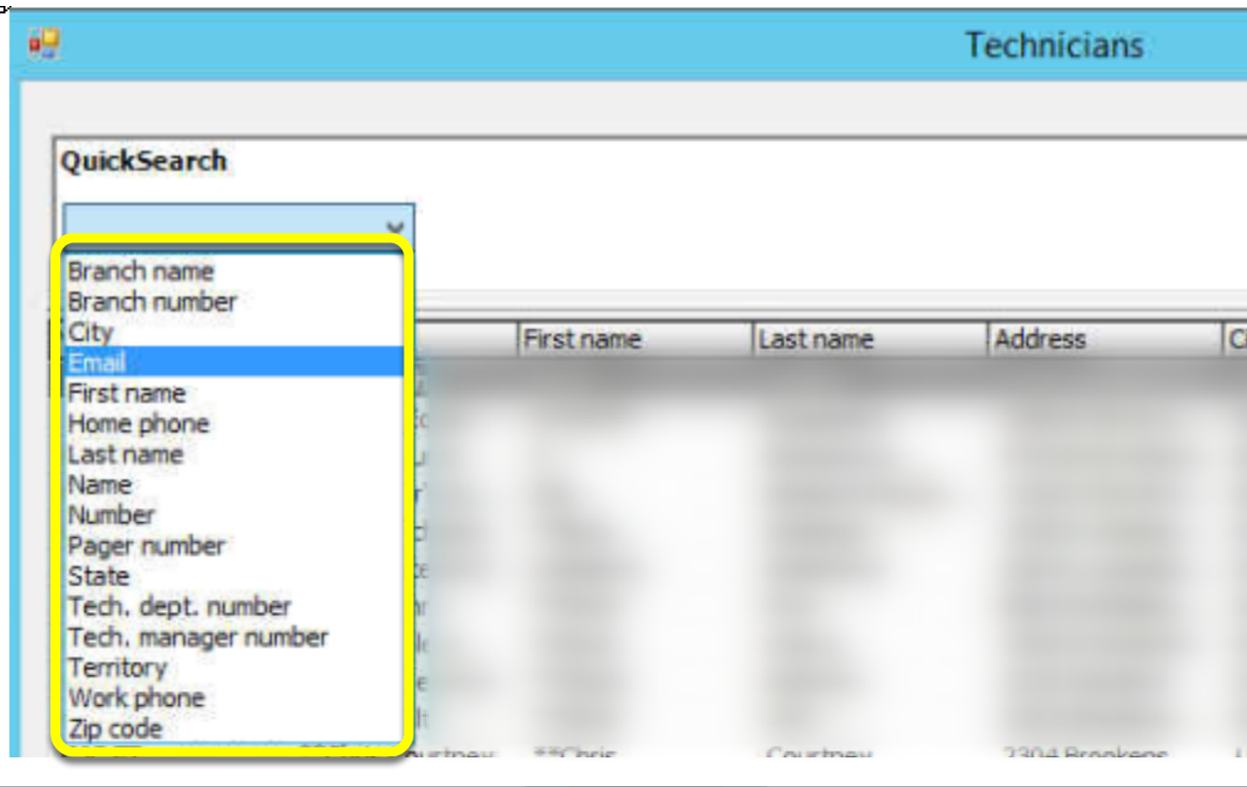The image size is (1247, 787).
Task: Sort by the Last name column header
Action: [x=870, y=339]
